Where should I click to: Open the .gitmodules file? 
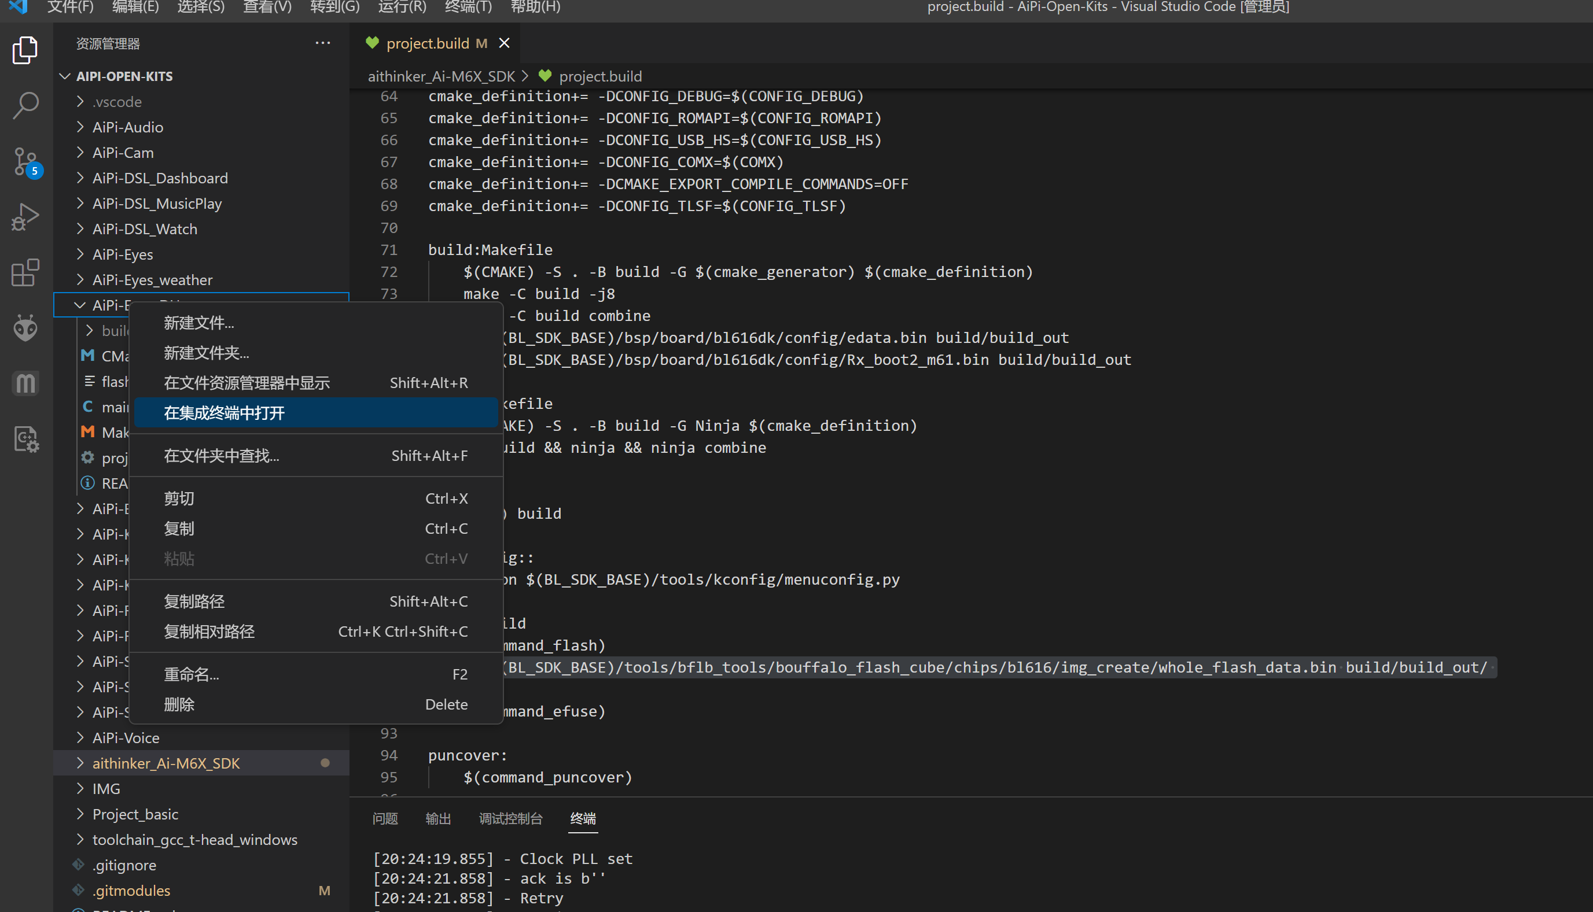[x=201, y=891]
